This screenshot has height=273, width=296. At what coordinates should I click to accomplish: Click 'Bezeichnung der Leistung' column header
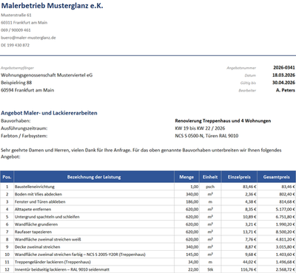94,177
